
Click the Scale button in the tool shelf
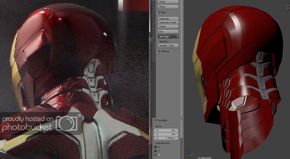pyautogui.click(x=168, y=2)
